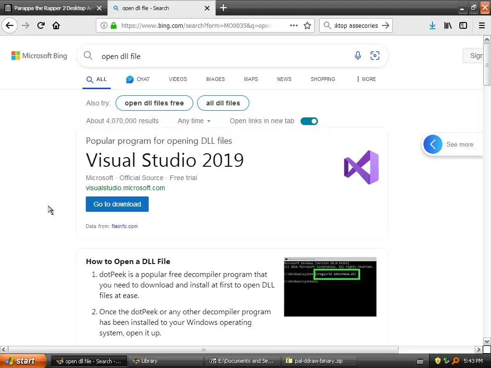491x368 pixels.
Task: Click the vertical scrollbar up arrow
Action: [487, 39]
